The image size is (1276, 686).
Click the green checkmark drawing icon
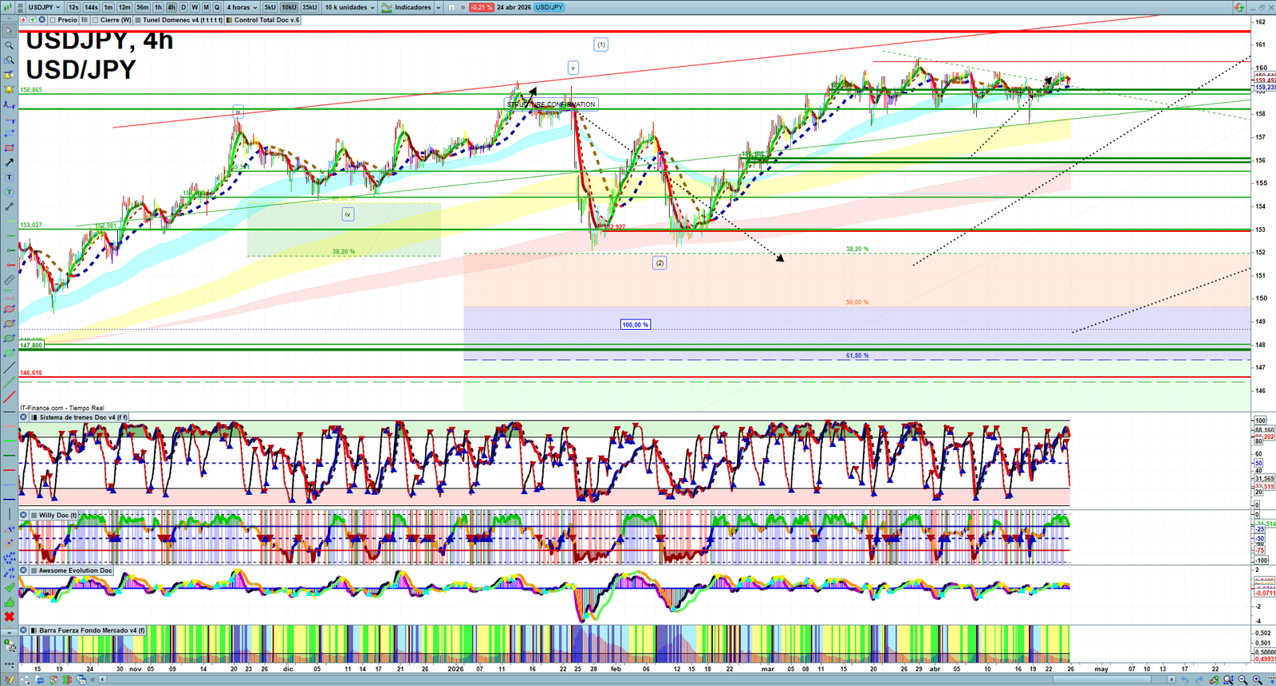(x=9, y=588)
